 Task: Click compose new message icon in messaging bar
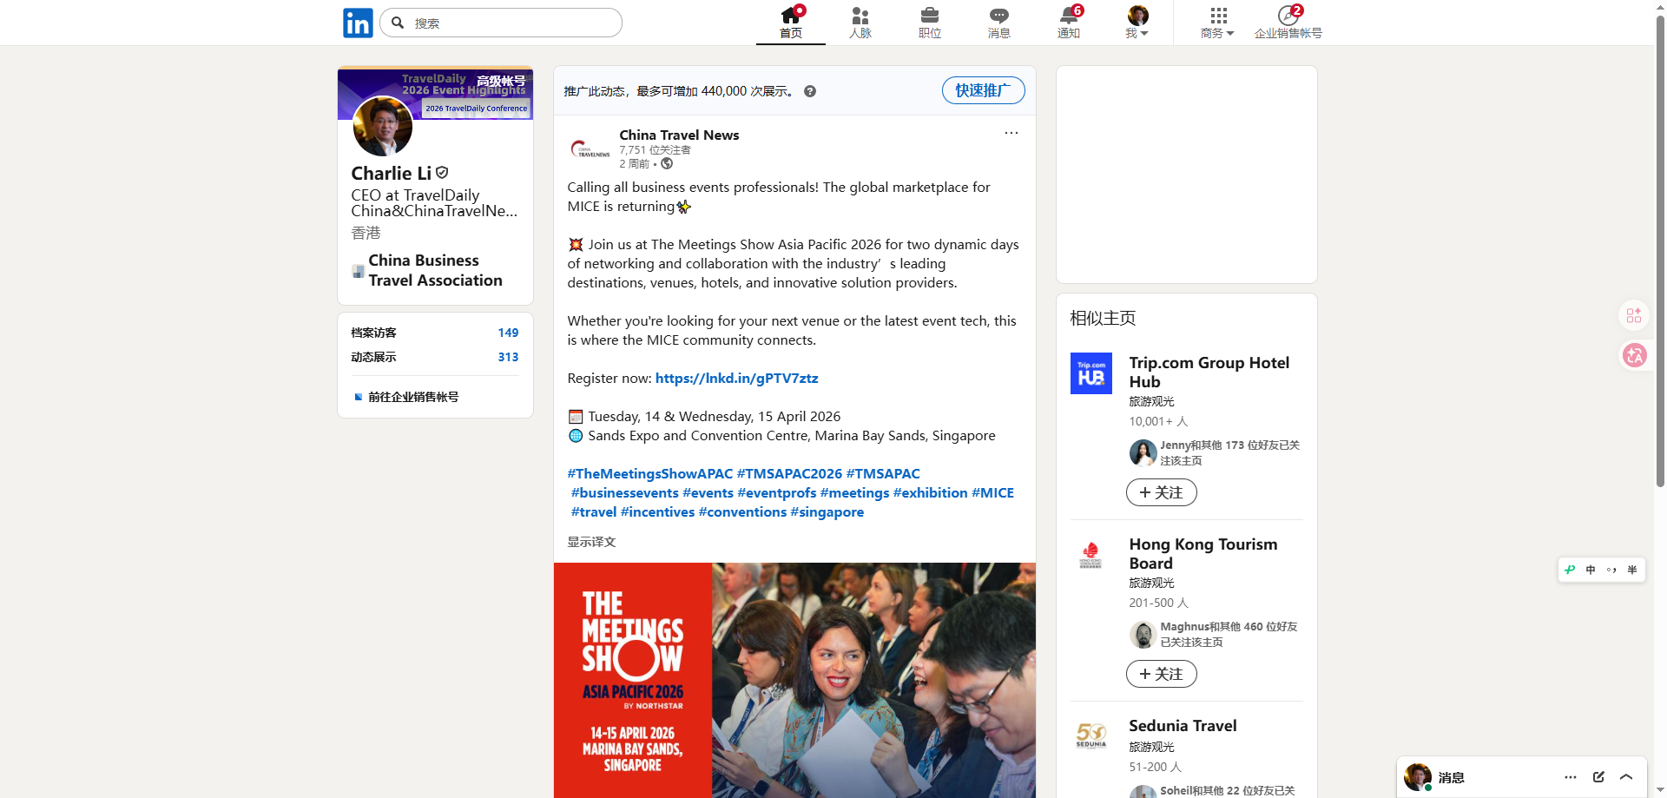click(1598, 777)
